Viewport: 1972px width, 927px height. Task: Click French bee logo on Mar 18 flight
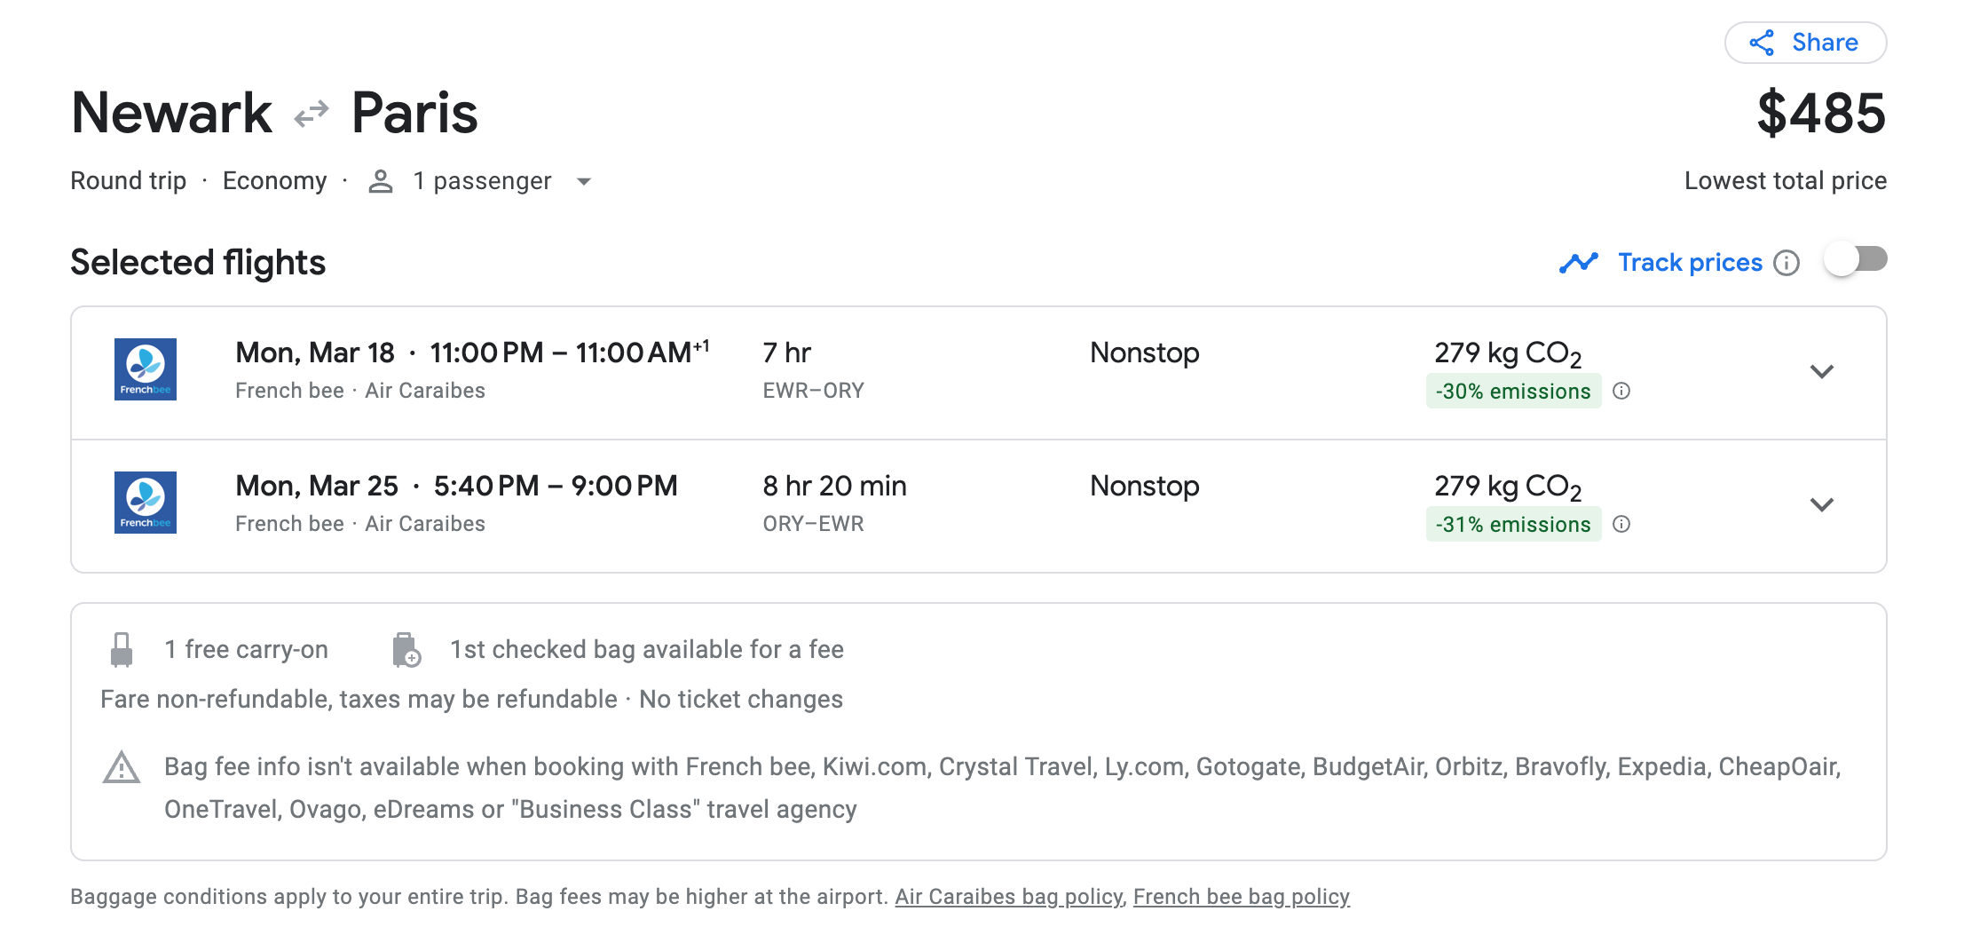[146, 369]
